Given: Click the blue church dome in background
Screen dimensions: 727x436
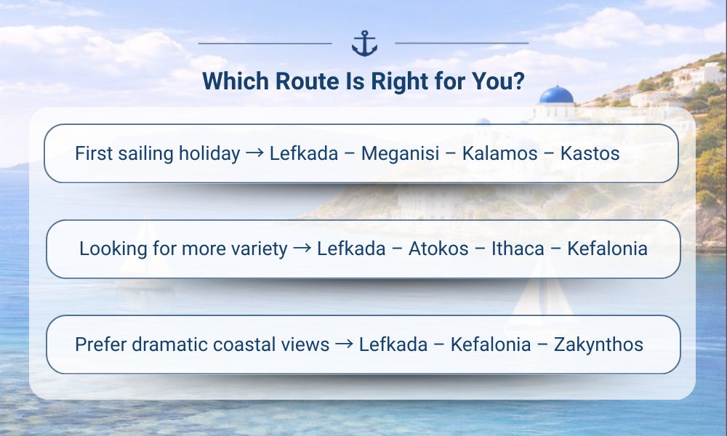Looking at the screenshot, I should click(x=556, y=95).
